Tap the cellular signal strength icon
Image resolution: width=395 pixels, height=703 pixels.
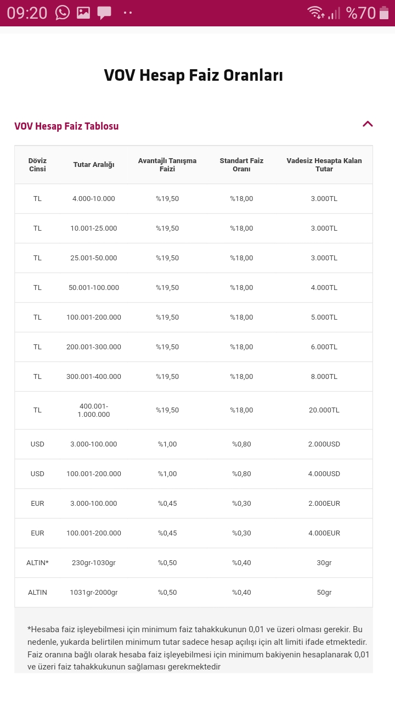click(x=334, y=13)
